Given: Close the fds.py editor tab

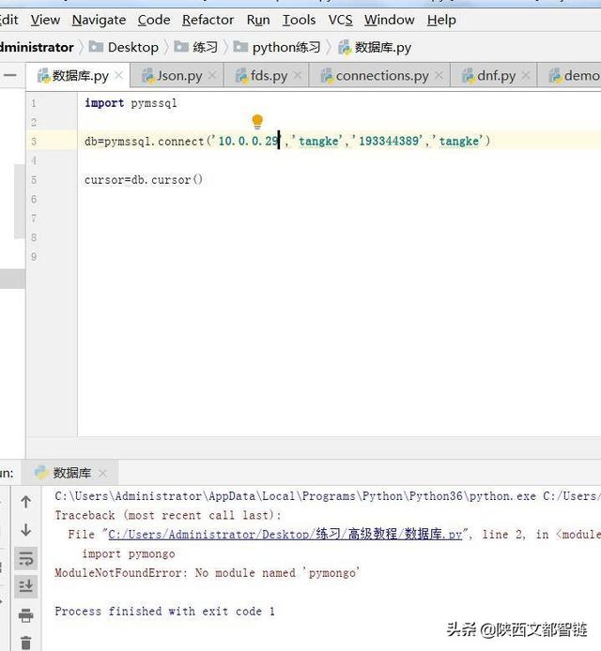Looking at the screenshot, I should tap(298, 76).
